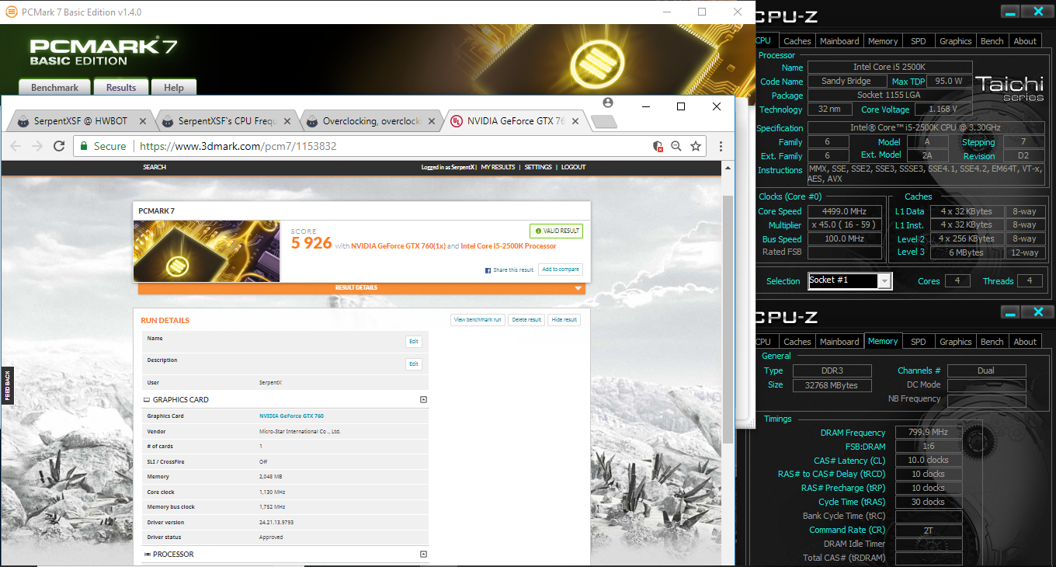Open Help tab in PCMark 7
1056x567 pixels.
[174, 88]
